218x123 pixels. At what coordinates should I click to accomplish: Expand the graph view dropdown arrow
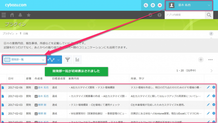[x=58, y=60]
